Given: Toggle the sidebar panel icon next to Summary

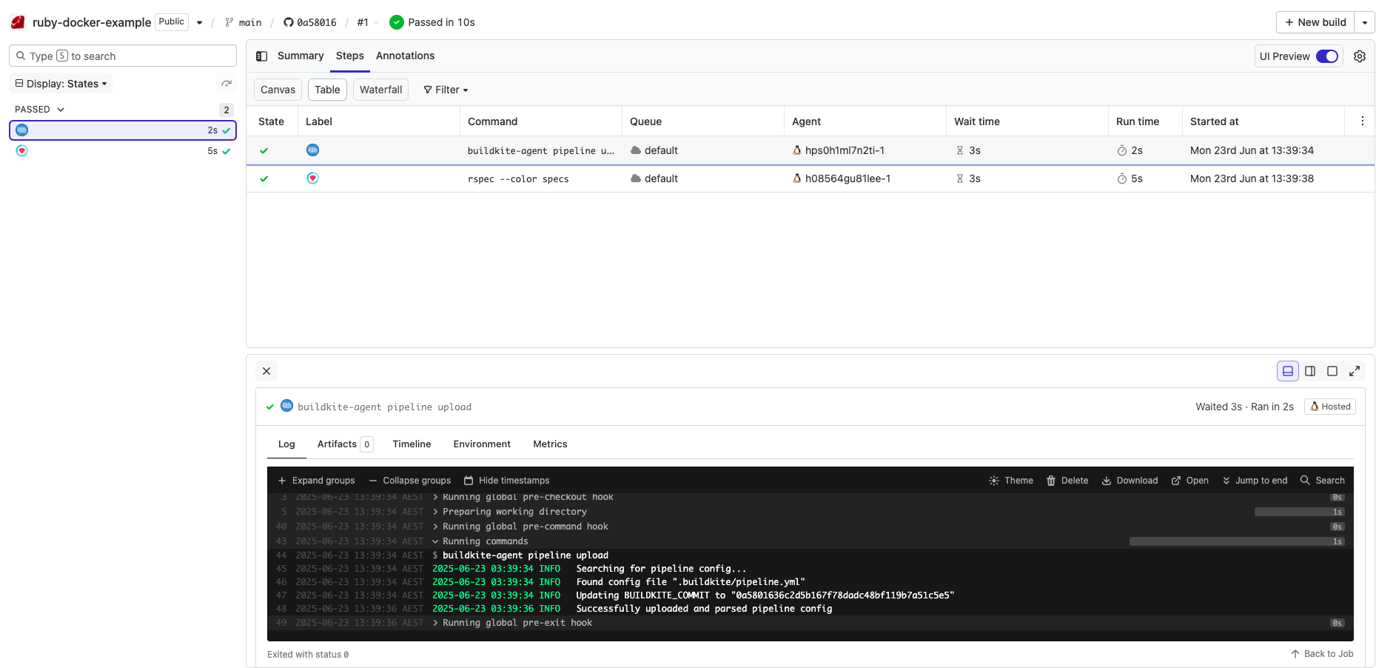Looking at the screenshot, I should coord(262,56).
